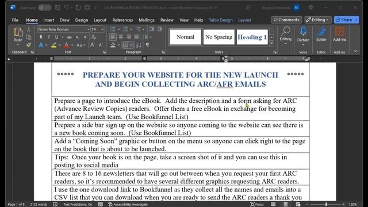The height and width of the screenshot is (207, 368).
Task: Open the Add-ins gallery
Action: click(339, 34)
